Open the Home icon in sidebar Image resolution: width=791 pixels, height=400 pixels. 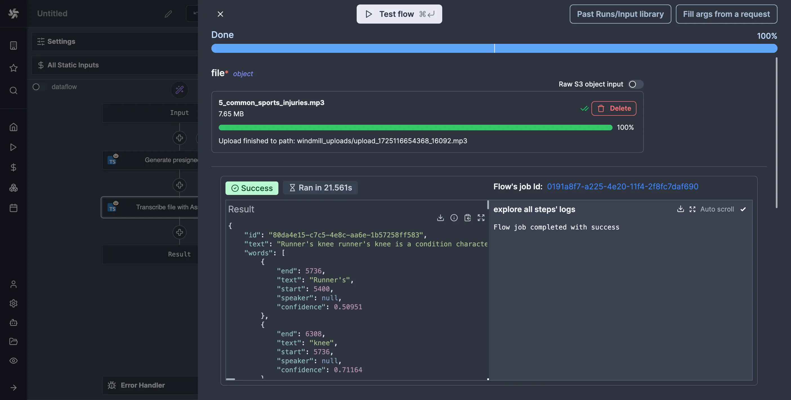(13, 127)
